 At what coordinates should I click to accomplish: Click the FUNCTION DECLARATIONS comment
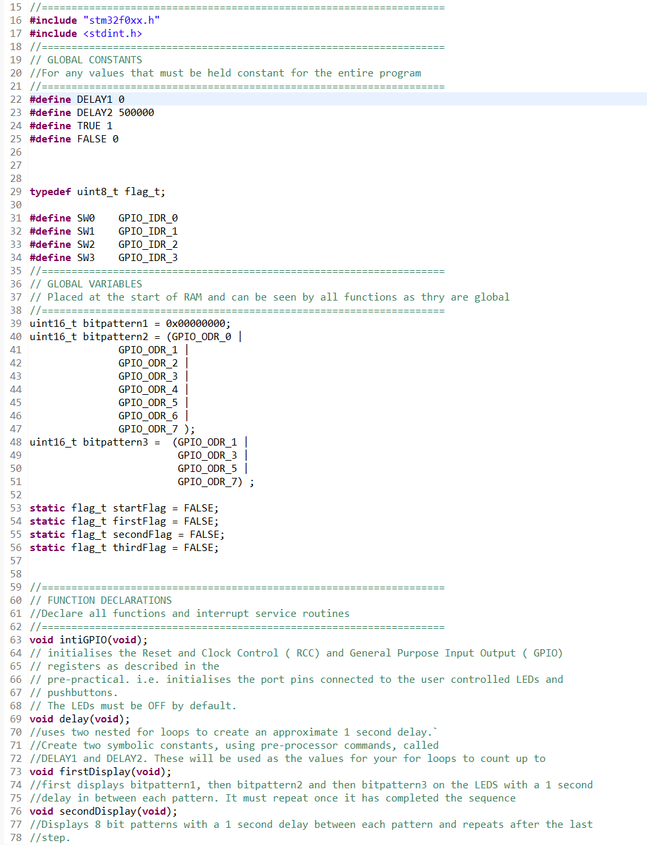click(101, 600)
